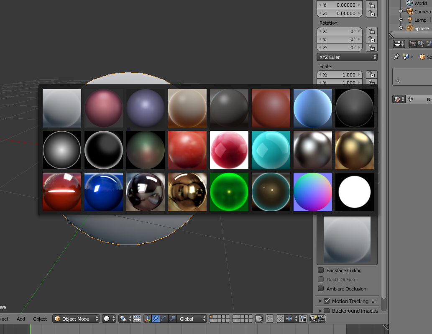Image resolution: width=432 pixels, height=334 pixels.
Task: Enable the scale manipulator icon
Action: (x=172, y=319)
